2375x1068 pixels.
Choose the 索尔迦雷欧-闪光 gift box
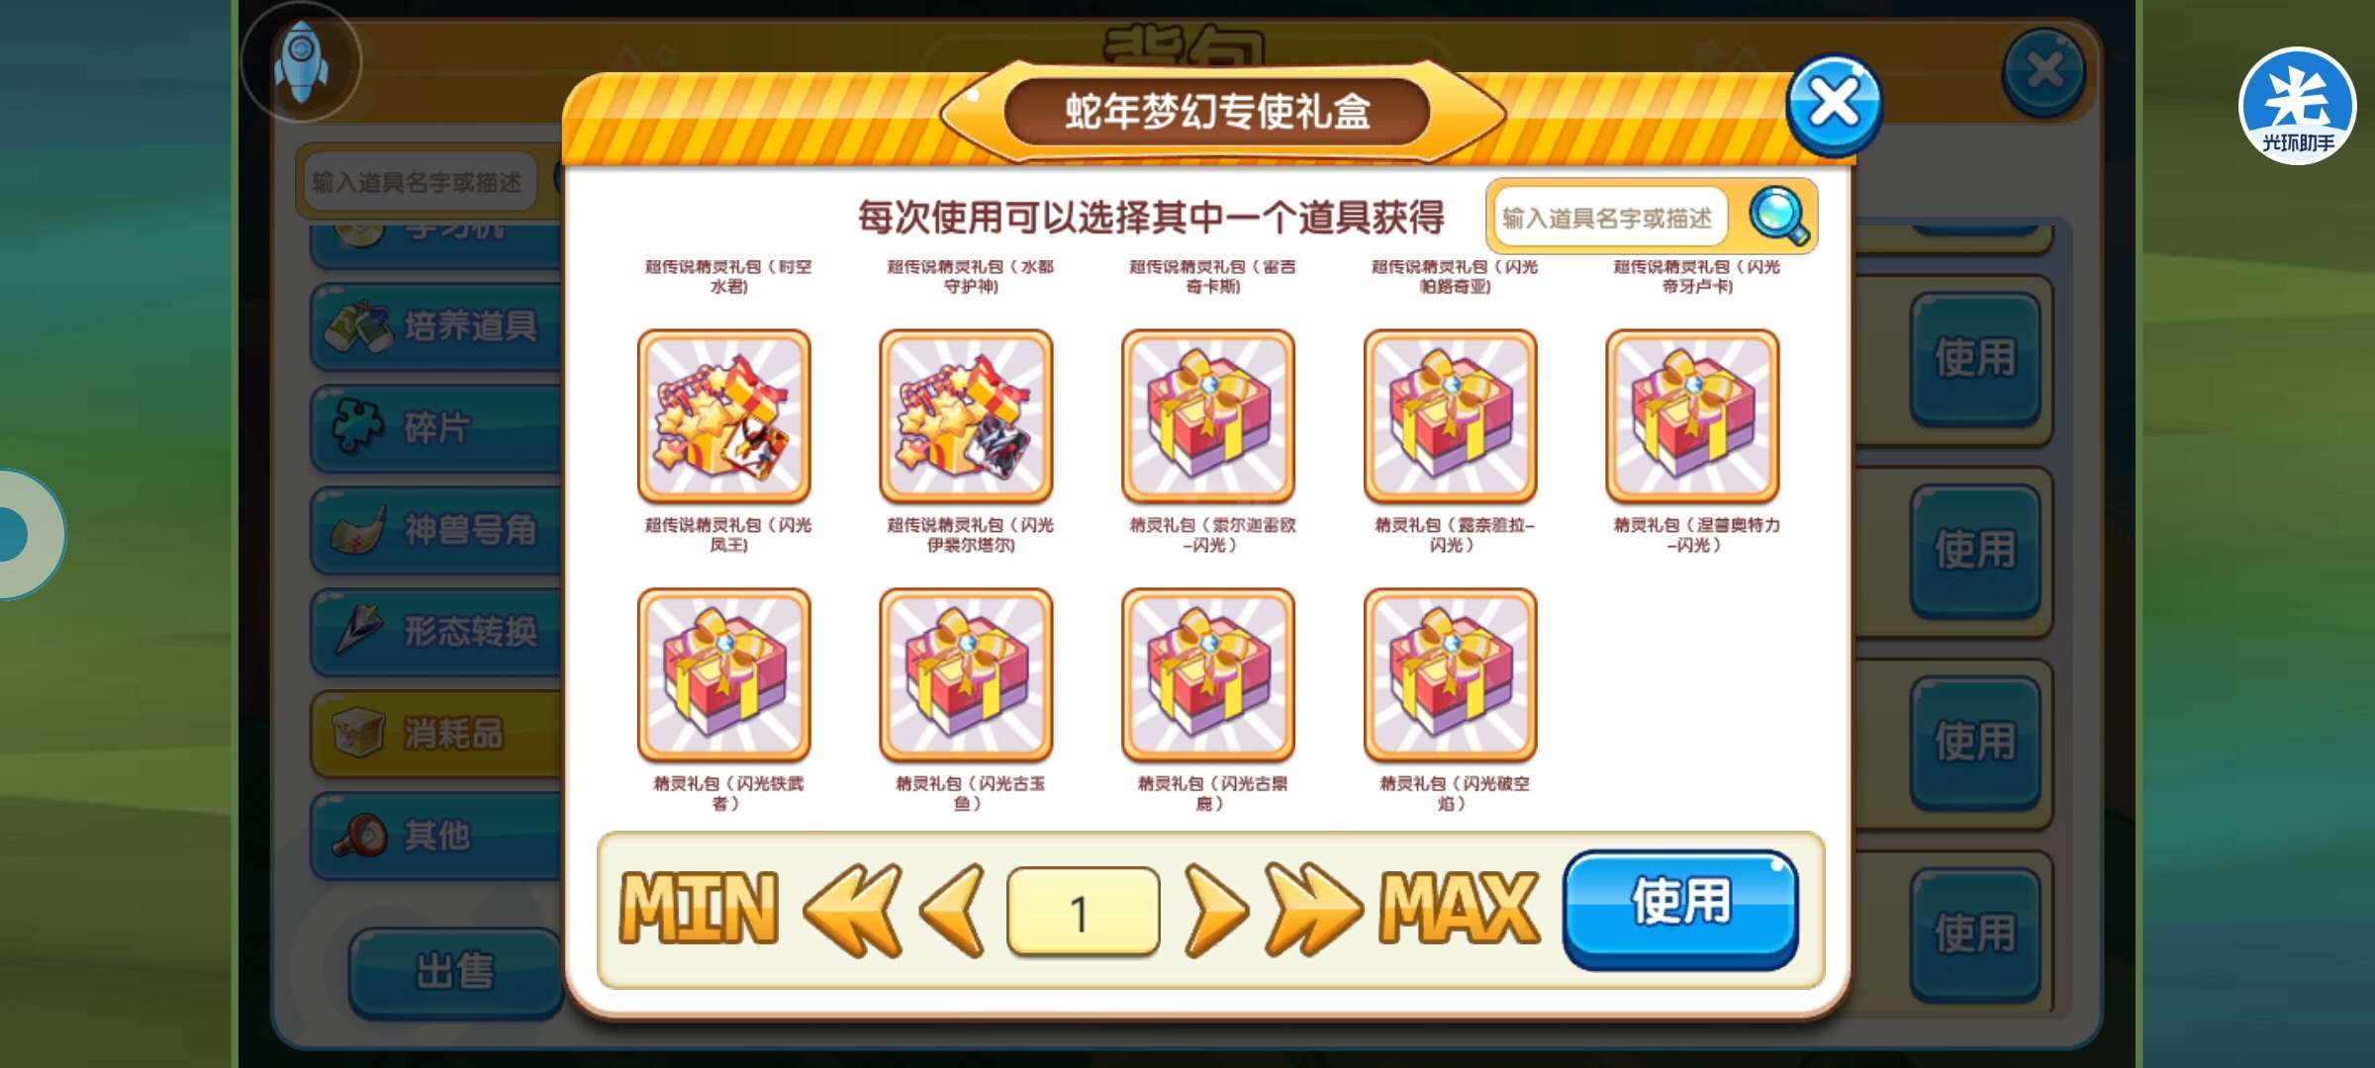(1208, 416)
